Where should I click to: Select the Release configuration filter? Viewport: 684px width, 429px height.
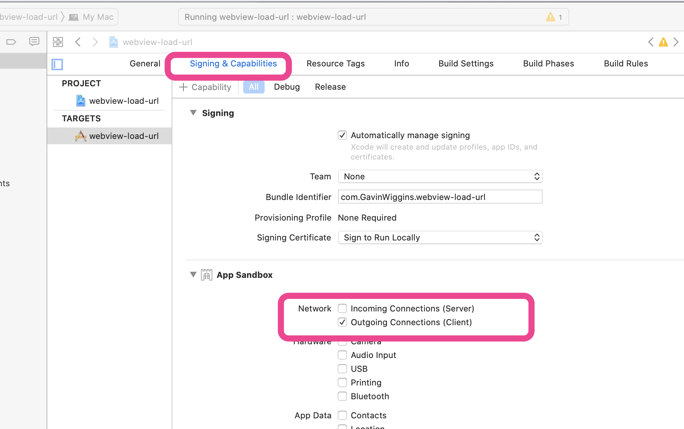pos(330,87)
